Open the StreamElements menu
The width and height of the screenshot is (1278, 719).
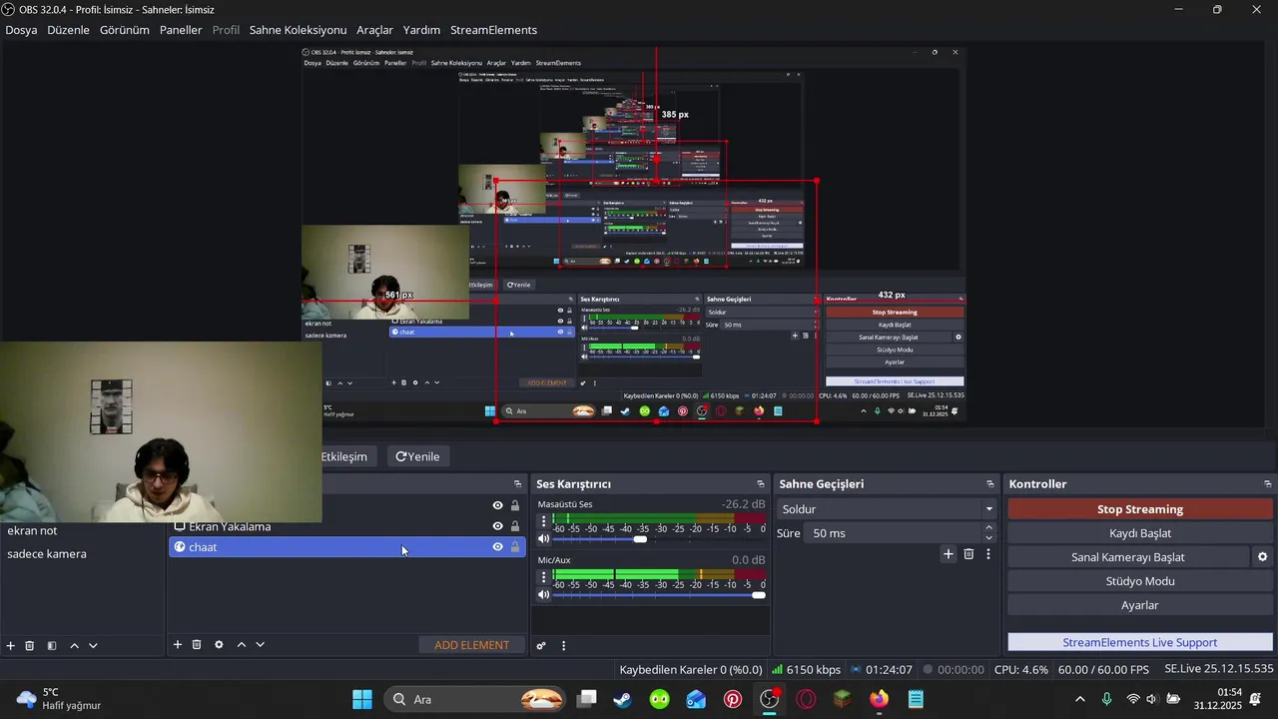[493, 30]
